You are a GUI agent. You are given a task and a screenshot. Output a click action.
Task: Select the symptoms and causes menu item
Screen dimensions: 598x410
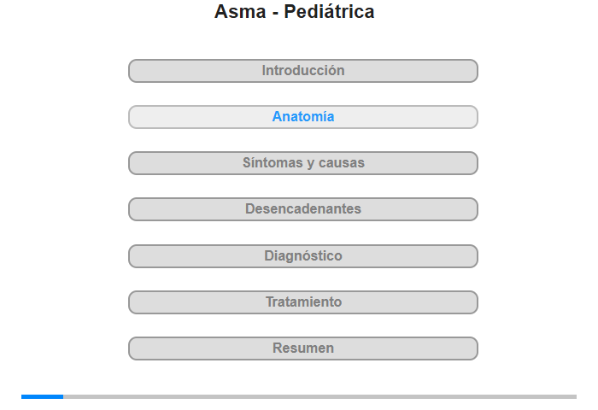coord(303,163)
